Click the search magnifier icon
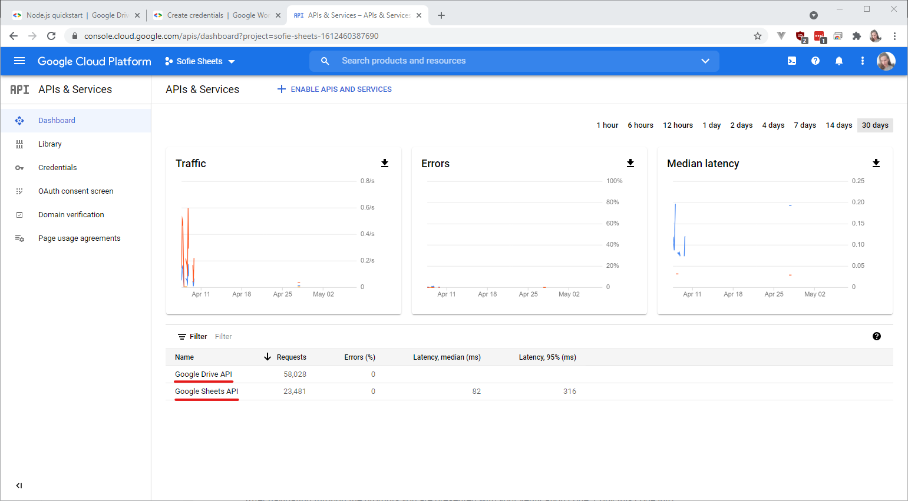This screenshot has width=908, height=501. tap(325, 61)
